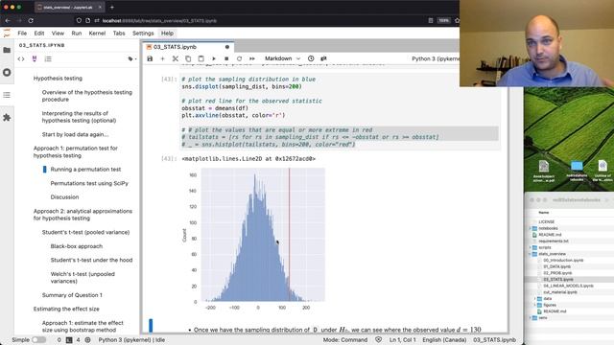The height and width of the screenshot is (345, 614).
Task: Open the Settings menu
Action: [x=143, y=34]
